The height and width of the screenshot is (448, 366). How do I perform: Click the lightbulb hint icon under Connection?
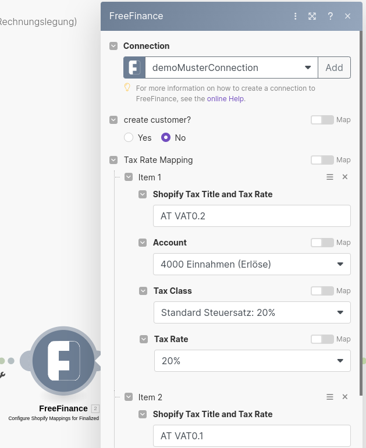(127, 88)
